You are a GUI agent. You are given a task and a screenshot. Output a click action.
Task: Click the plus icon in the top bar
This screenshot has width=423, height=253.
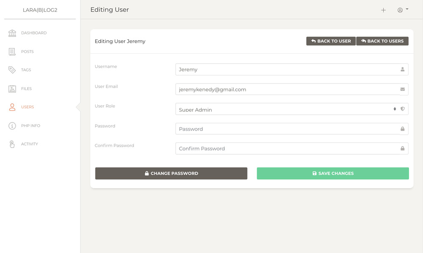click(383, 10)
